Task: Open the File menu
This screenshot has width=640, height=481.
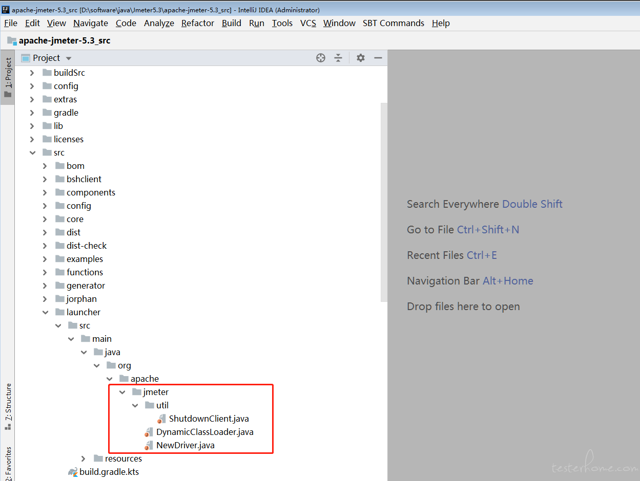Action: (10, 23)
